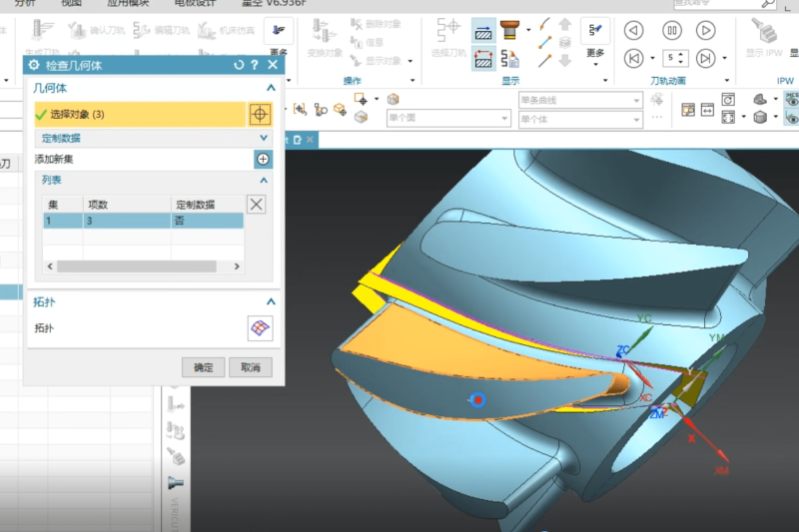The width and height of the screenshot is (799, 532).
Task: Click the confirm button in the dialog
Action: [x=203, y=367]
